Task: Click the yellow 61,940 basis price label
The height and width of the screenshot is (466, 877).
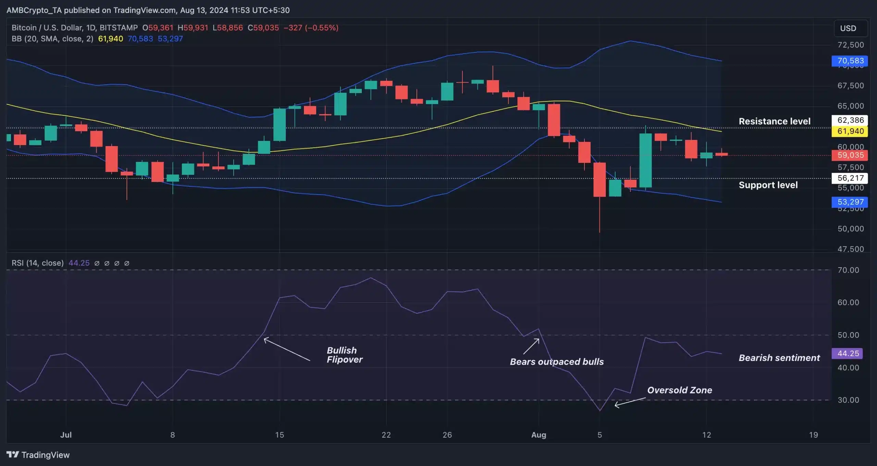Action: [x=850, y=131]
